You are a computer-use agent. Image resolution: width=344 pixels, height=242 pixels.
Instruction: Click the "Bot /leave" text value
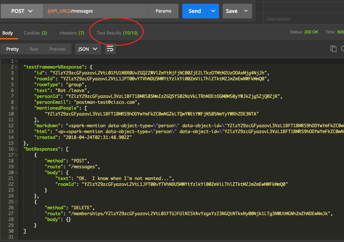pos(71,91)
